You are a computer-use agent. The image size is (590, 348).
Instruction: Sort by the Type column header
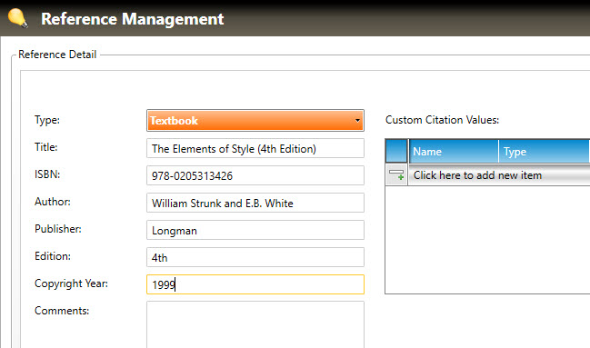click(545, 151)
